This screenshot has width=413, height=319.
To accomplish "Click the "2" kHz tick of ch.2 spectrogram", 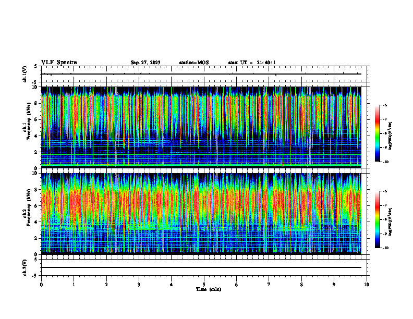I will [x=37, y=238].
